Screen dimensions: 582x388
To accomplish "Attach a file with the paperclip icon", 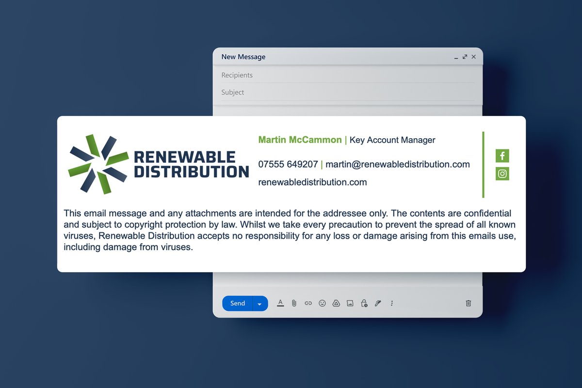I will [x=294, y=303].
